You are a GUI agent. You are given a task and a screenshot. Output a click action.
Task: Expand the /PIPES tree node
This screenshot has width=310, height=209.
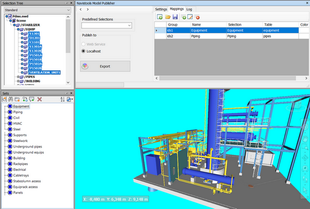click(19, 77)
